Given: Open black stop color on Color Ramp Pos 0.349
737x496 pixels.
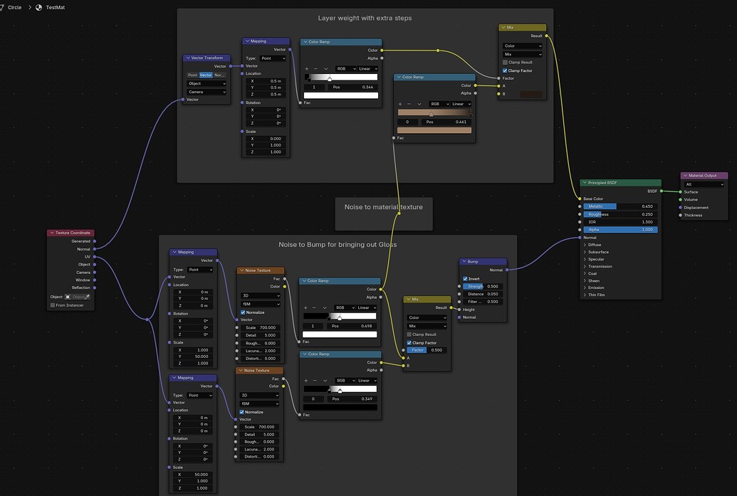Looking at the screenshot, I should [340, 407].
